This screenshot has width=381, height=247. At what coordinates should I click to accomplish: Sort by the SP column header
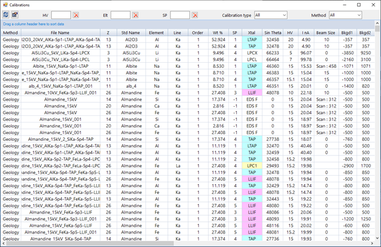[x=234, y=32]
